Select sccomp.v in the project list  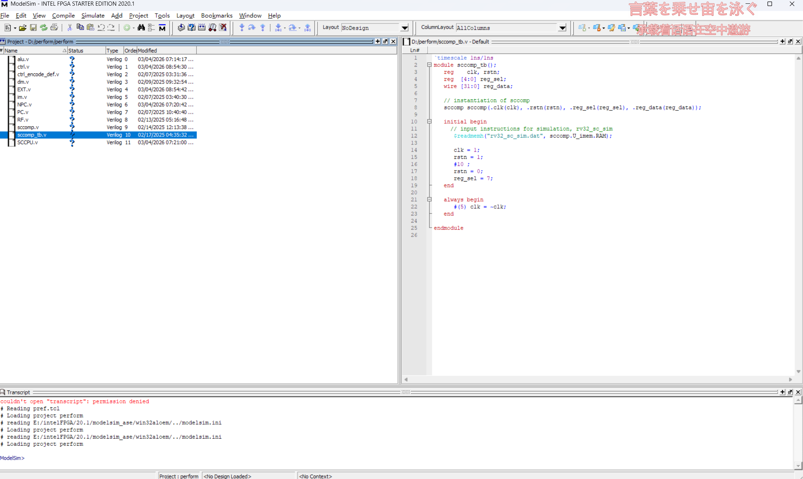click(x=28, y=127)
